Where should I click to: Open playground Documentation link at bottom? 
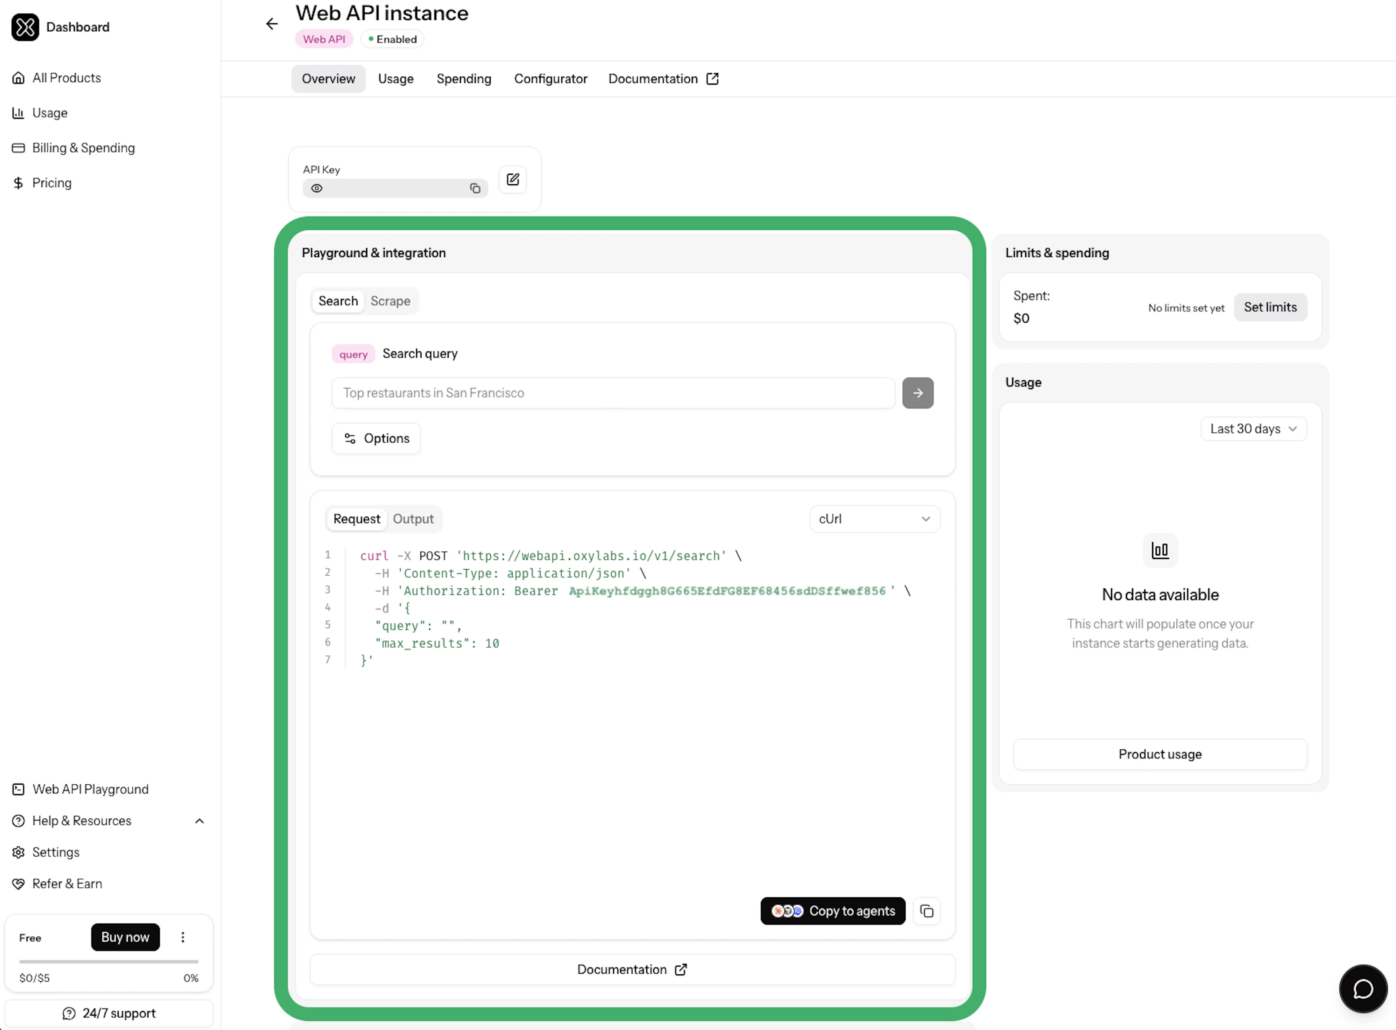coord(632,970)
